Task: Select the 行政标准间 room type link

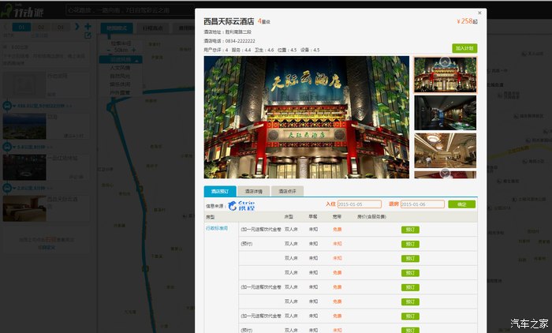Action: pos(217,228)
